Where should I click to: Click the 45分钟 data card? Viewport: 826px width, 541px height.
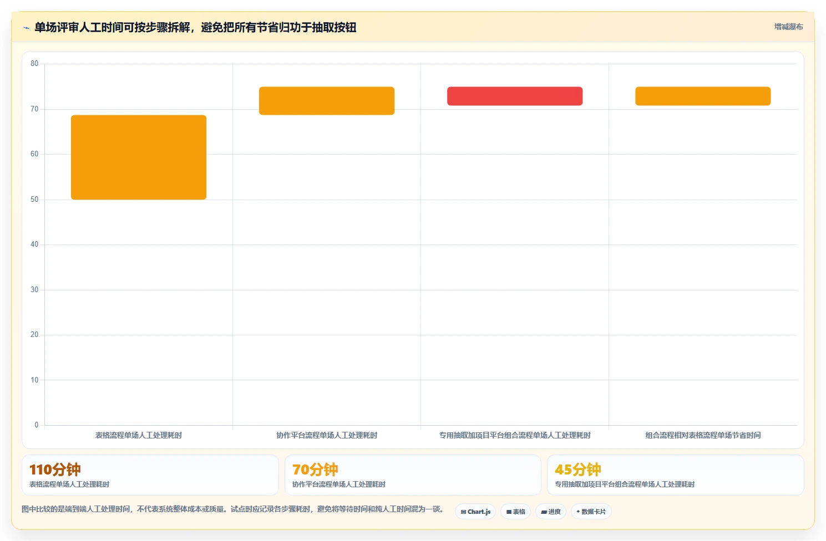[x=675, y=475]
